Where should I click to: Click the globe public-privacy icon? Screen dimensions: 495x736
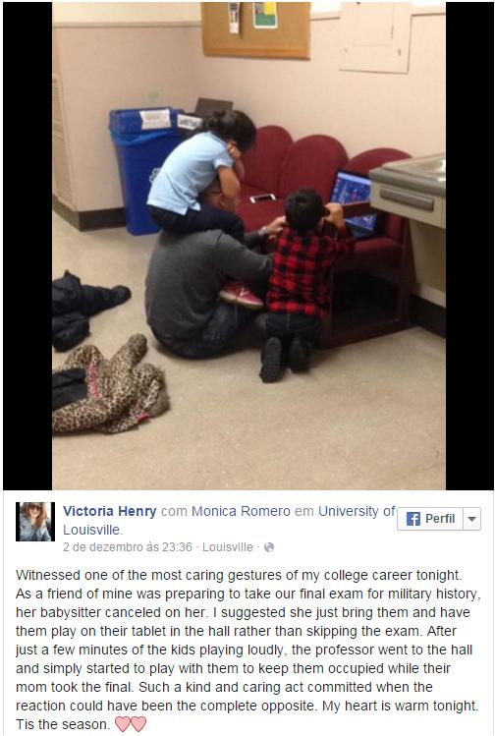tap(269, 547)
